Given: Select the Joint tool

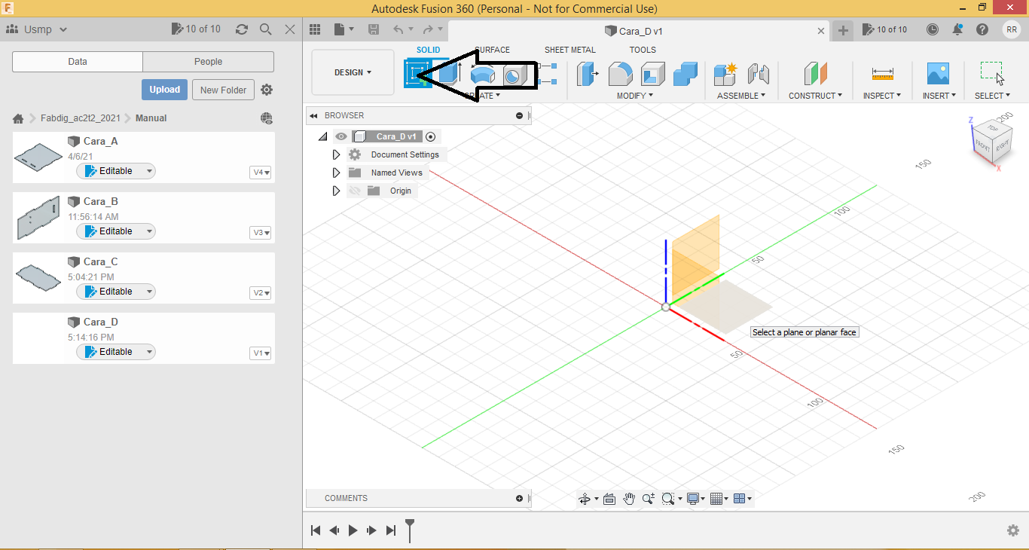Looking at the screenshot, I should pos(759,74).
